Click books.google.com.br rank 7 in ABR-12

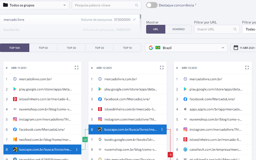coord(130,139)
